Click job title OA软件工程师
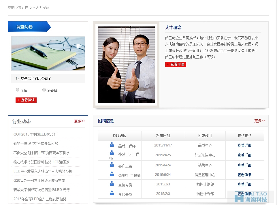 [129, 176]
